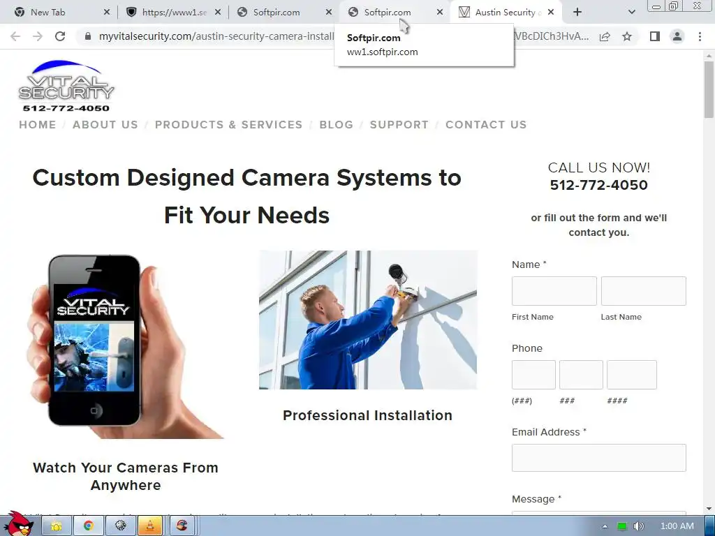Click the 1:00 AM clock
The image size is (715, 536).
click(677, 526)
